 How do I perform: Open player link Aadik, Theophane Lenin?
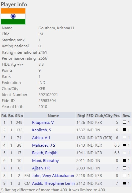coord(53,183)
